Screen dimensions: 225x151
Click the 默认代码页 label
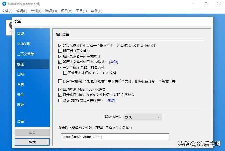click(113, 116)
